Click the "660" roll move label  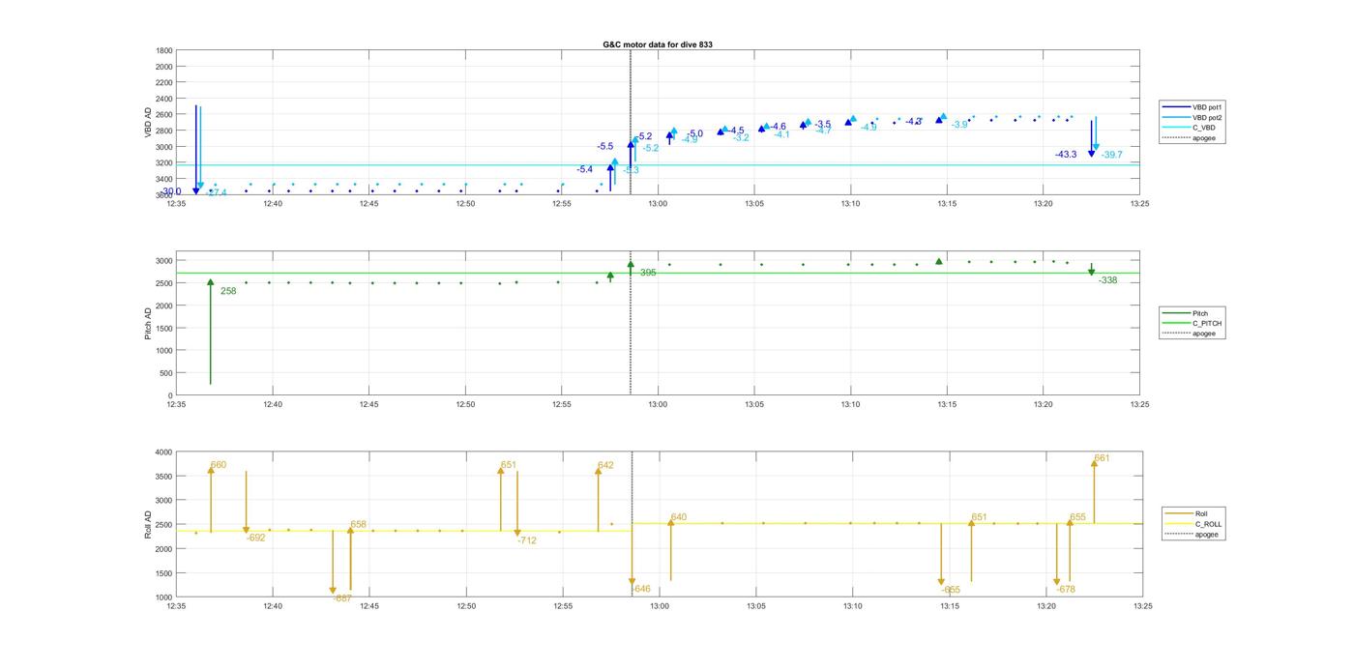coord(219,465)
